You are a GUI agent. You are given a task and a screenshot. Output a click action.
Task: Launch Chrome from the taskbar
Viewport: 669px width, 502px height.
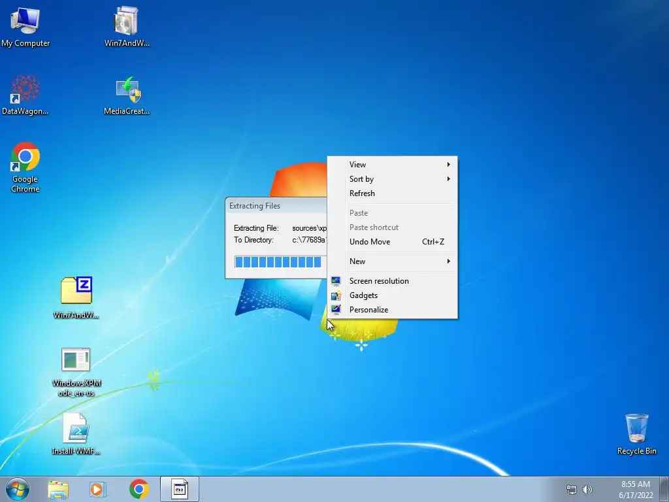point(139,489)
